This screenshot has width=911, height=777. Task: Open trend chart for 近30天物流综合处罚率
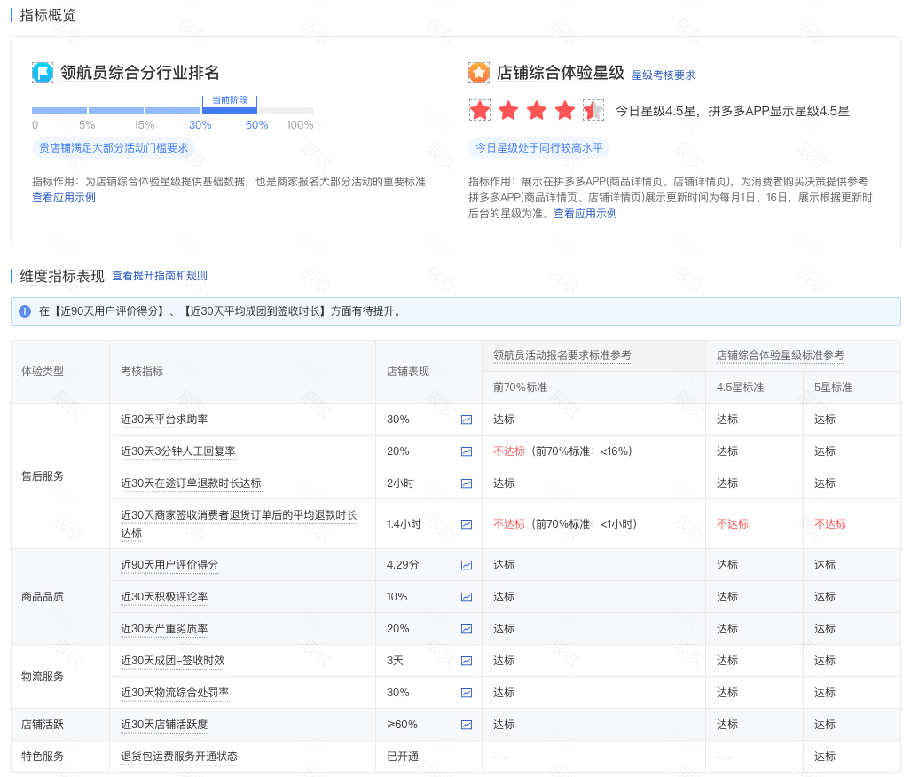tap(466, 692)
